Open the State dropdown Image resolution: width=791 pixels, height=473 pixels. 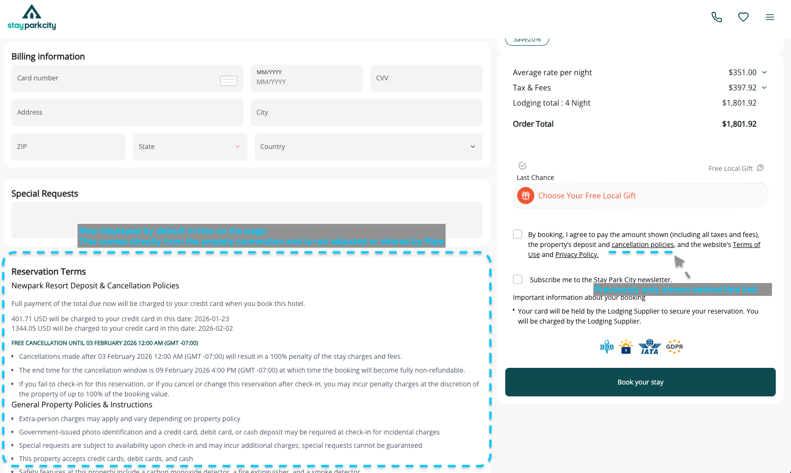190,147
